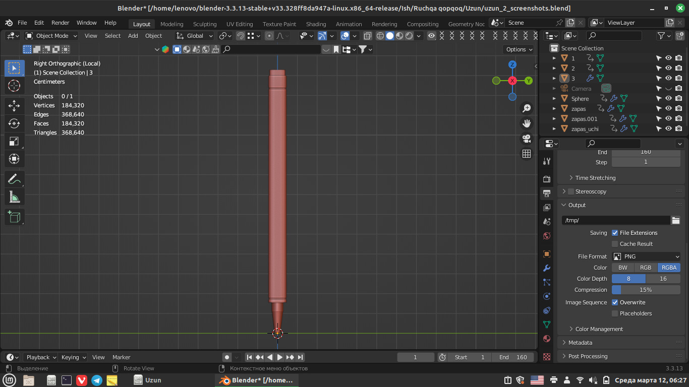Toggle render visibility of zapas_uchi
The image size is (689, 387).
point(679,128)
